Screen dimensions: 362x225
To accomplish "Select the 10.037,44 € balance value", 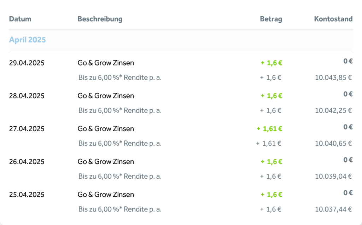I will pos(333,209).
